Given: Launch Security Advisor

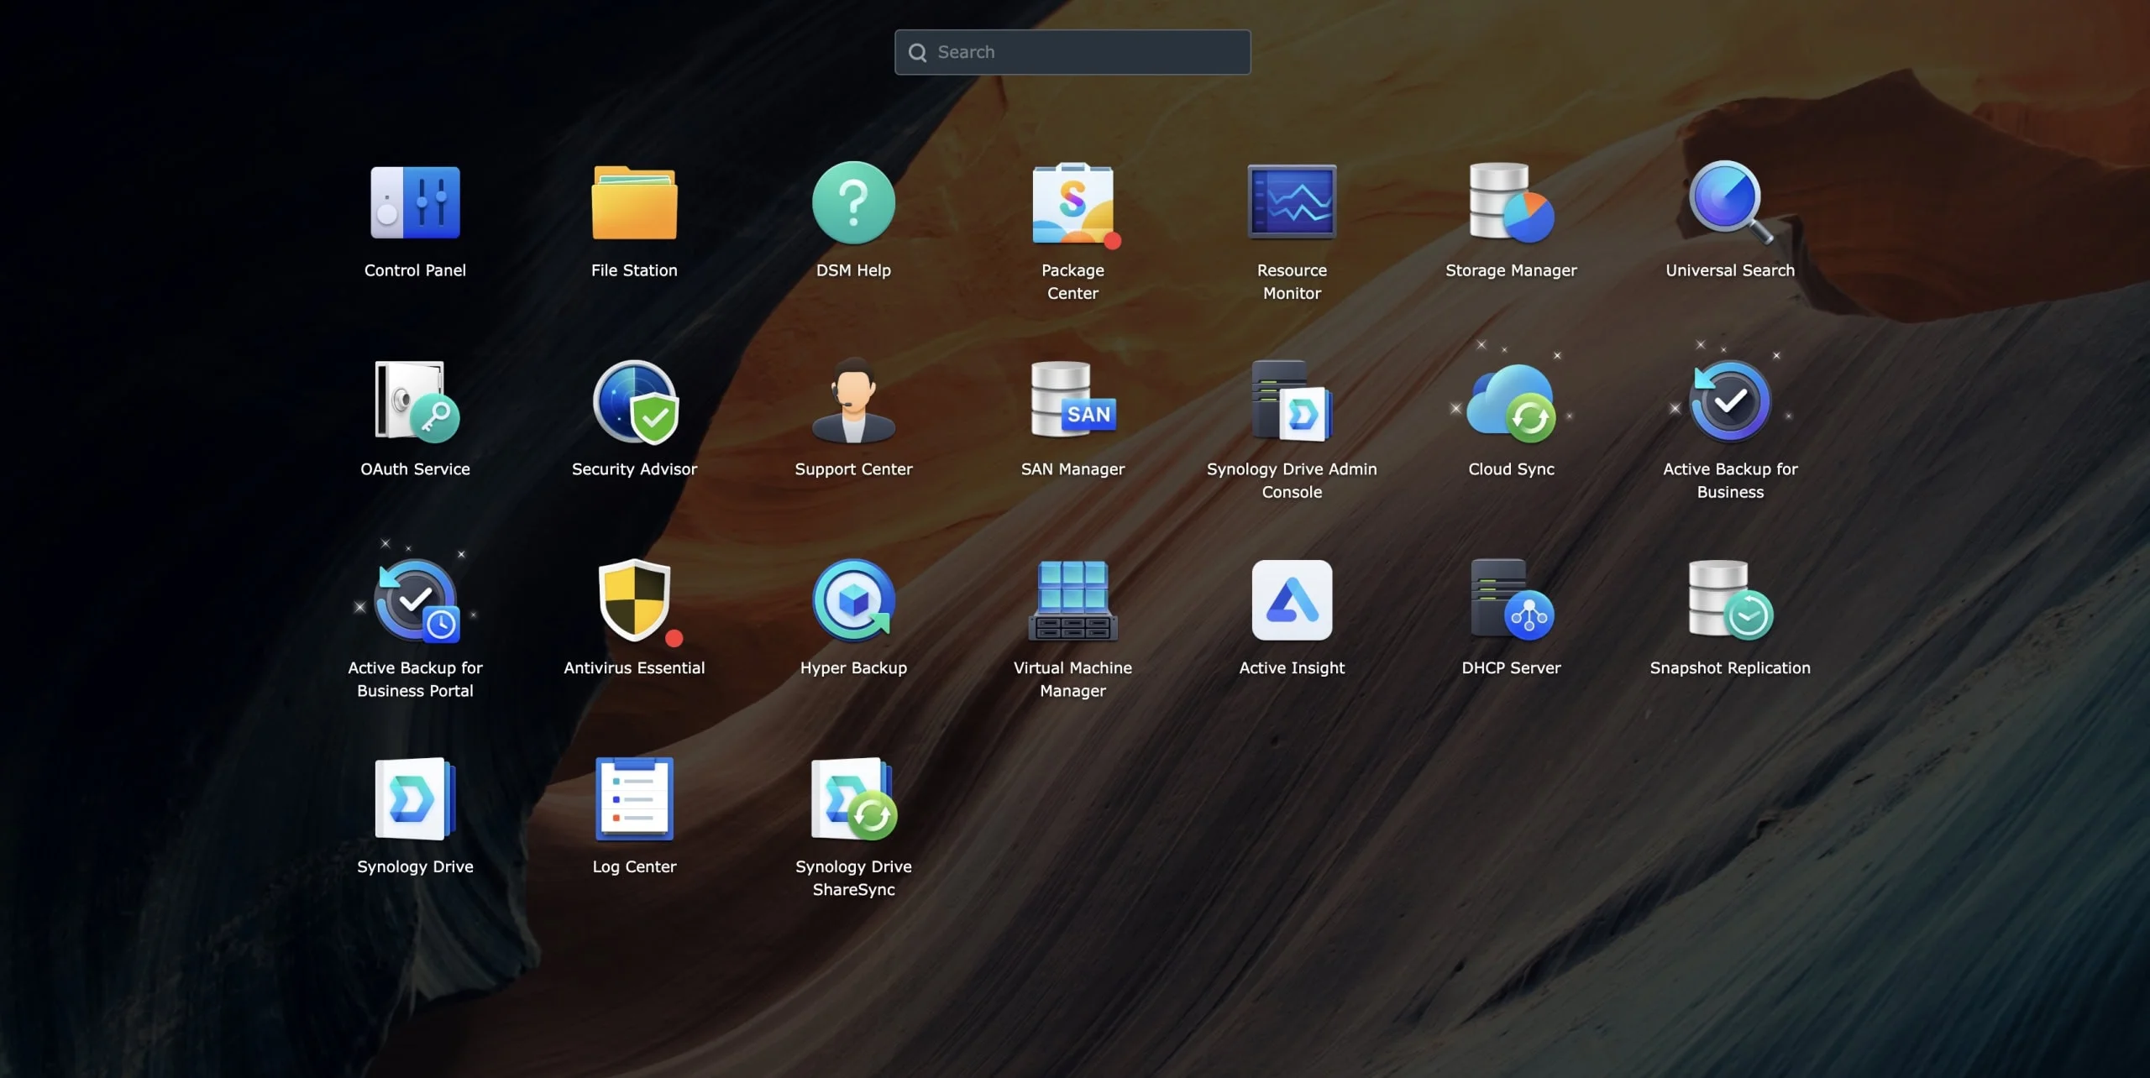Looking at the screenshot, I should pyautogui.click(x=634, y=401).
